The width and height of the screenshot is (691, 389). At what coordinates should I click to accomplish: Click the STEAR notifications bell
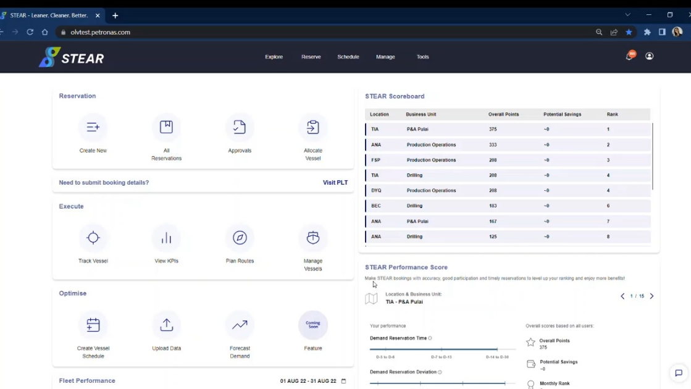pos(629,56)
